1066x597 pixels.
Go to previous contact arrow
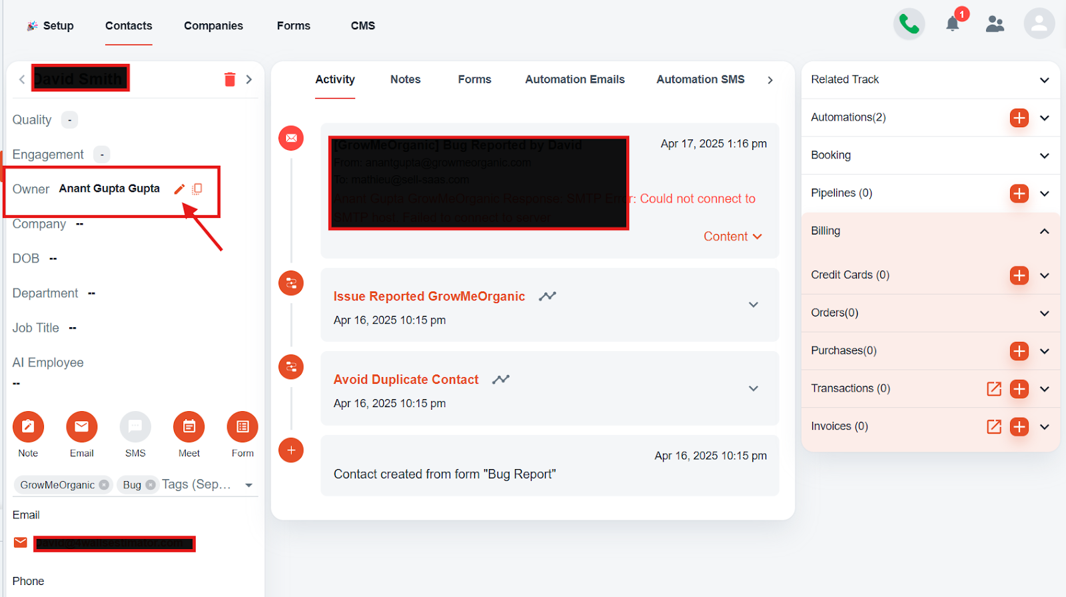point(22,79)
